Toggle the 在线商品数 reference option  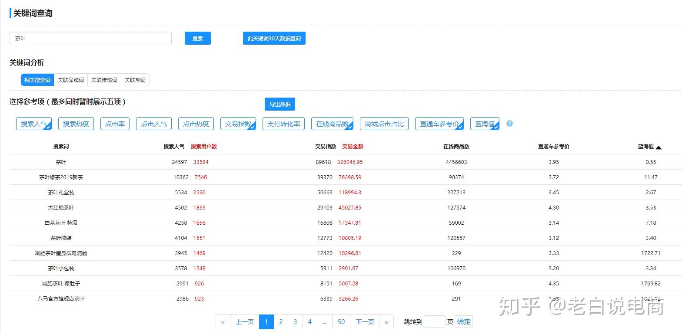333,124
